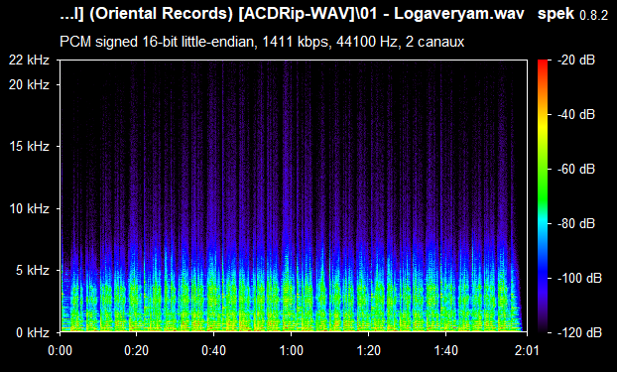Click the 22 kHz frequency axis label

pyautogui.click(x=29, y=61)
